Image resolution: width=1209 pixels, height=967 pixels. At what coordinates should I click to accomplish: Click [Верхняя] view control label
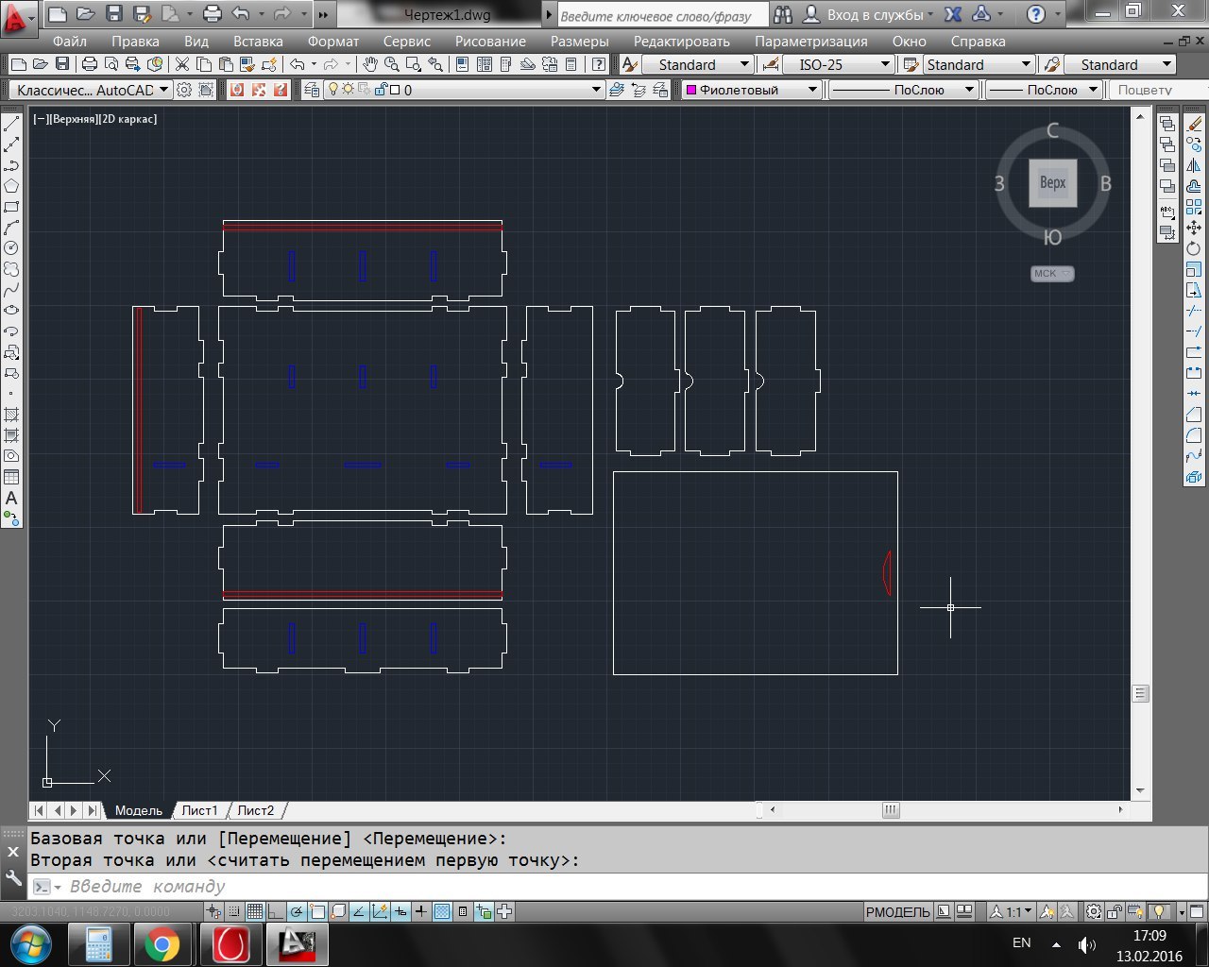[x=72, y=119]
